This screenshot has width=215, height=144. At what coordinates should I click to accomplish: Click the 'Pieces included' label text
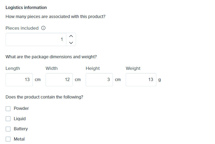(x=22, y=28)
